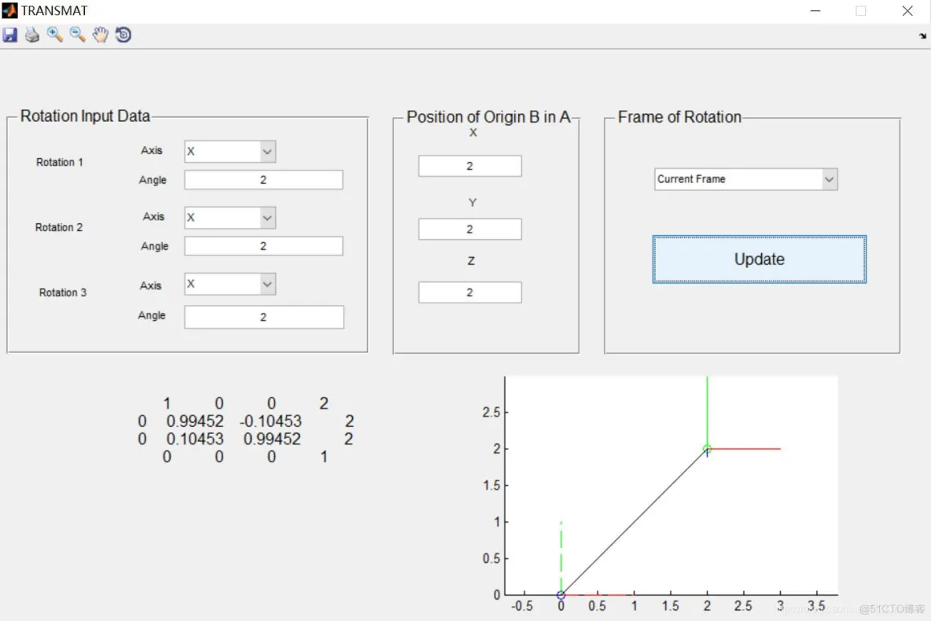
Task: Select the Zoom Out tool
Action: (77, 35)
